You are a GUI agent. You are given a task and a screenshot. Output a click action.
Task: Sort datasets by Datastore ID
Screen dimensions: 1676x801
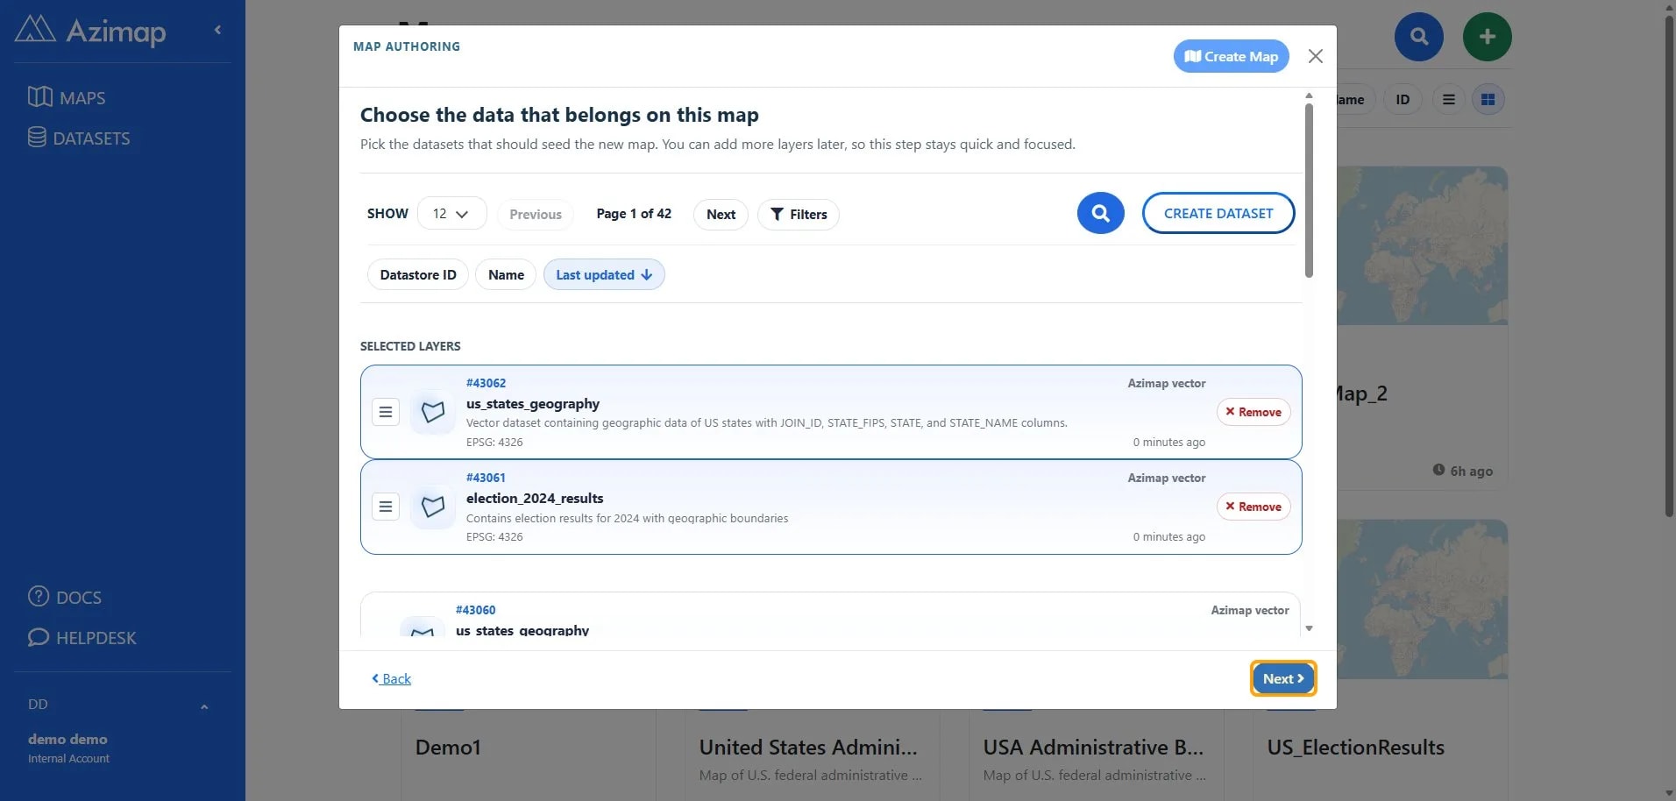point(418,274)
